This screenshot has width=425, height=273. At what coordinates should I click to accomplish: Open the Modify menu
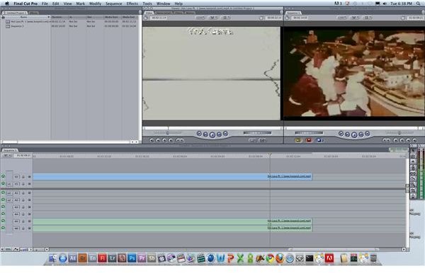click(95, 4)
